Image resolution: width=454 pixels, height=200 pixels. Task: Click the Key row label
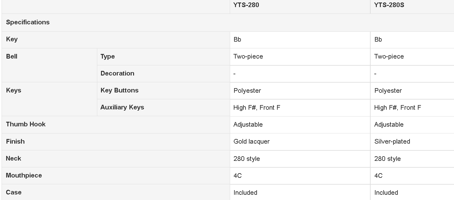[12, 39]
